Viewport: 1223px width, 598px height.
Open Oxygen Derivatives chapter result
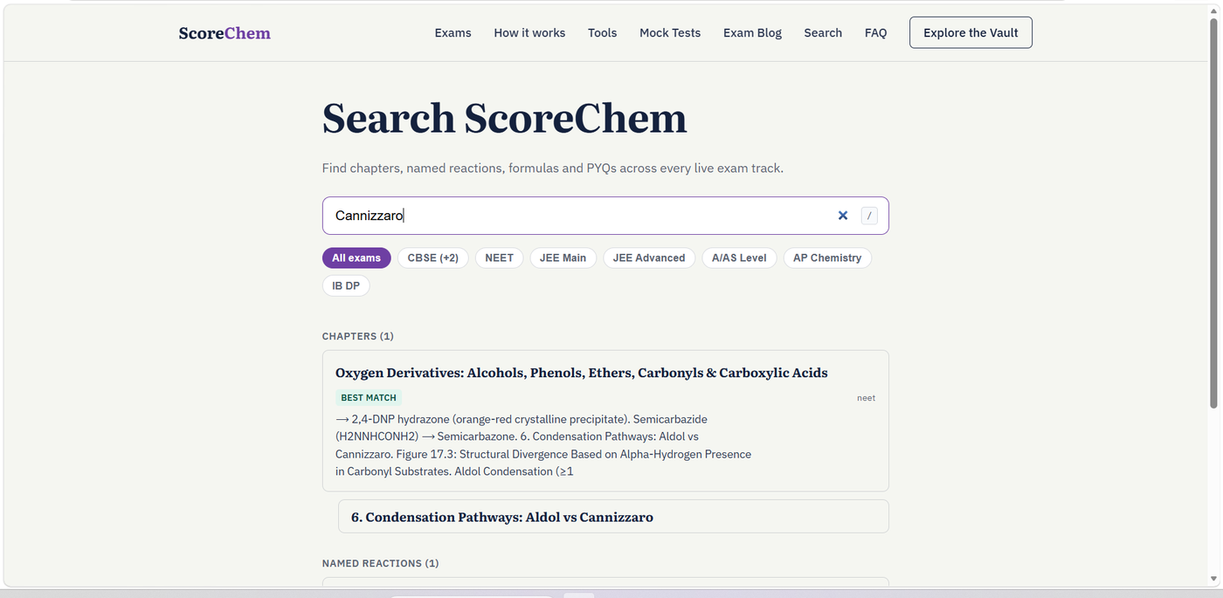tap(605, 421)
